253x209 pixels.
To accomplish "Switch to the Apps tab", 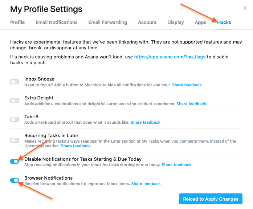I will click(200, 22).
